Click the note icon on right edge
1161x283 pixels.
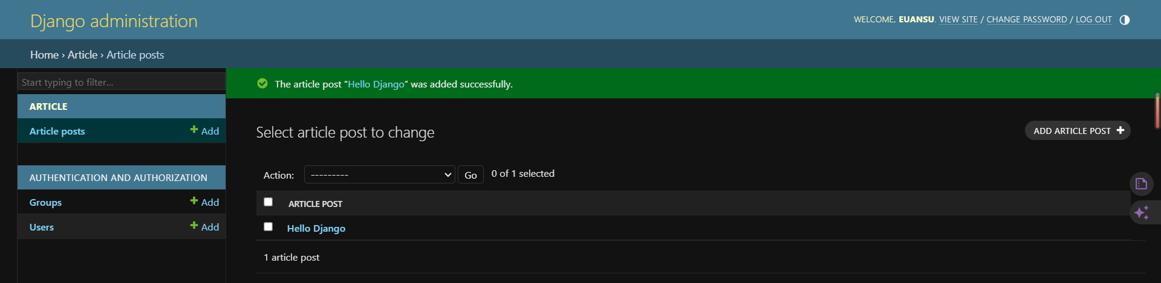1142,183
